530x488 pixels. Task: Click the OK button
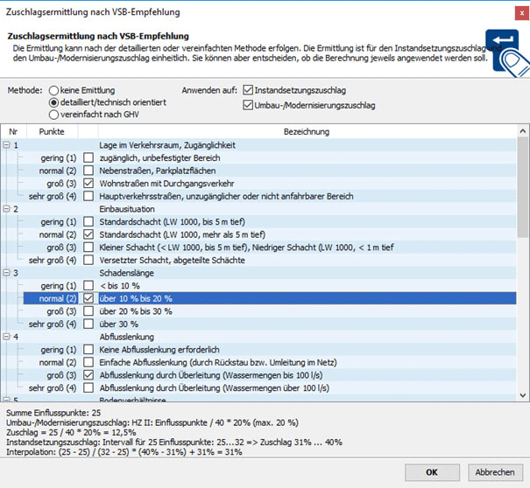click(432, 472)
